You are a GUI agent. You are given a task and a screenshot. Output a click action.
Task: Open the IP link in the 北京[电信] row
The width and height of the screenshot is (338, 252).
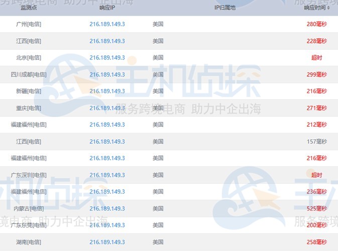pyautogui.click(x=107, y=58)
